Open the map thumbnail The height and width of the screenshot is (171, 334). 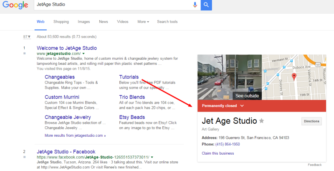(294, 77)
